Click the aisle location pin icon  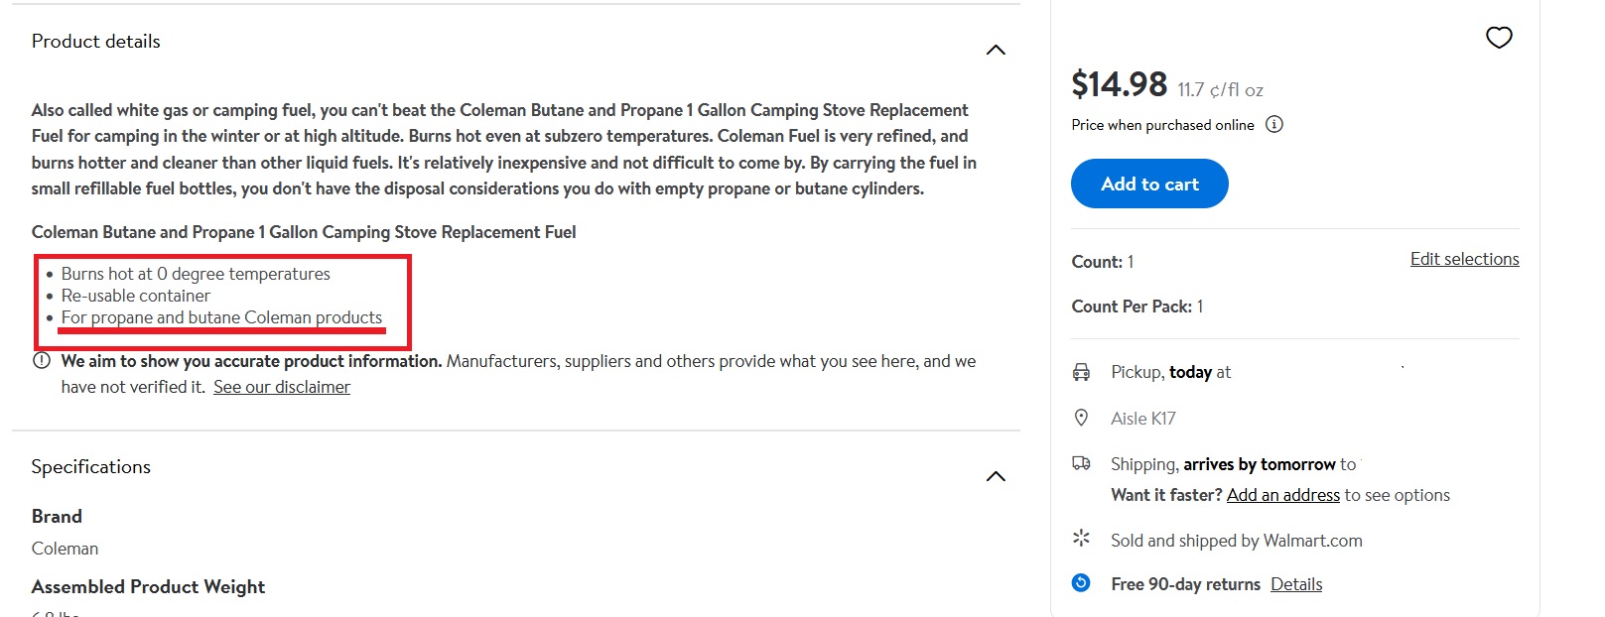pos(1081,418)
